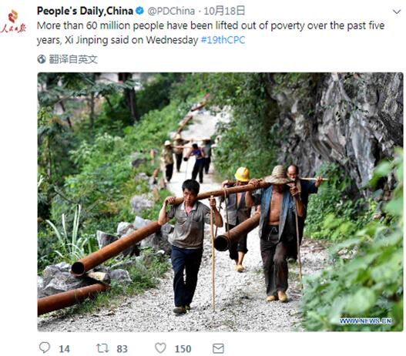Click the like count 150

[x=183, y=349]
